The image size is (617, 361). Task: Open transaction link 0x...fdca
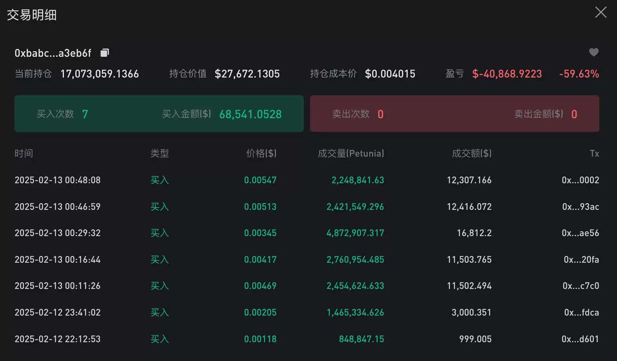tap(581, 312)
